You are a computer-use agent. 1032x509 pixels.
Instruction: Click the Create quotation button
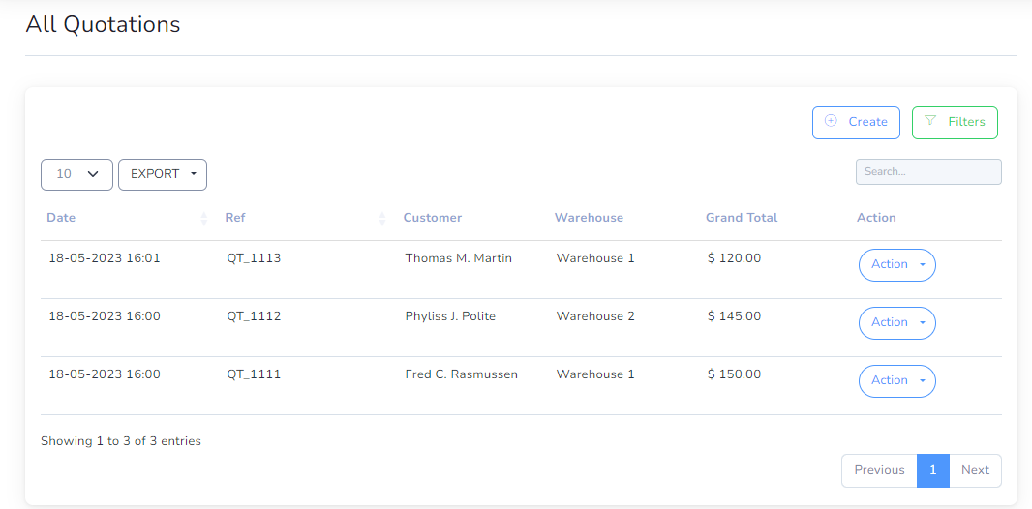[x=856, y=122]
